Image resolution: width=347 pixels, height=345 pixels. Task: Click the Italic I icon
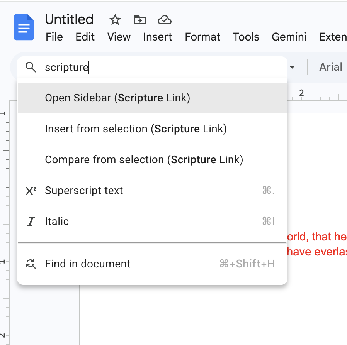coord(31,222)
